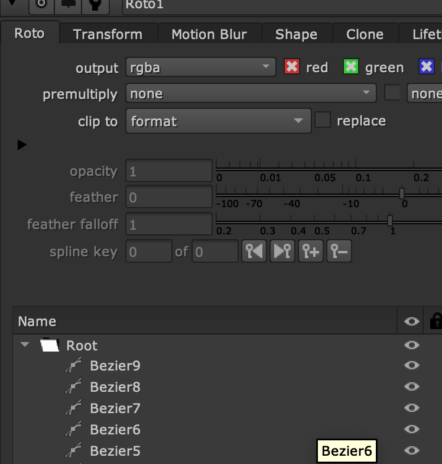Click the Root folder icon
This screenshot has height=464, width=442.
(x=50, y=346)
